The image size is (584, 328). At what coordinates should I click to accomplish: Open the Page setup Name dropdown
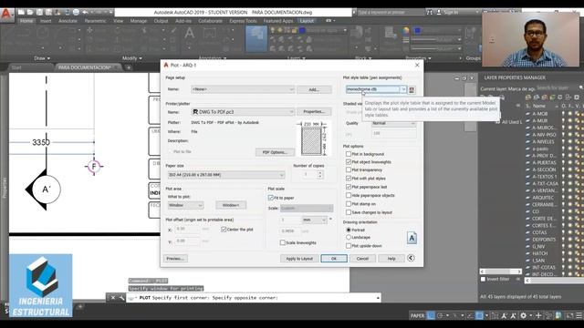click(x=243, y=89)
